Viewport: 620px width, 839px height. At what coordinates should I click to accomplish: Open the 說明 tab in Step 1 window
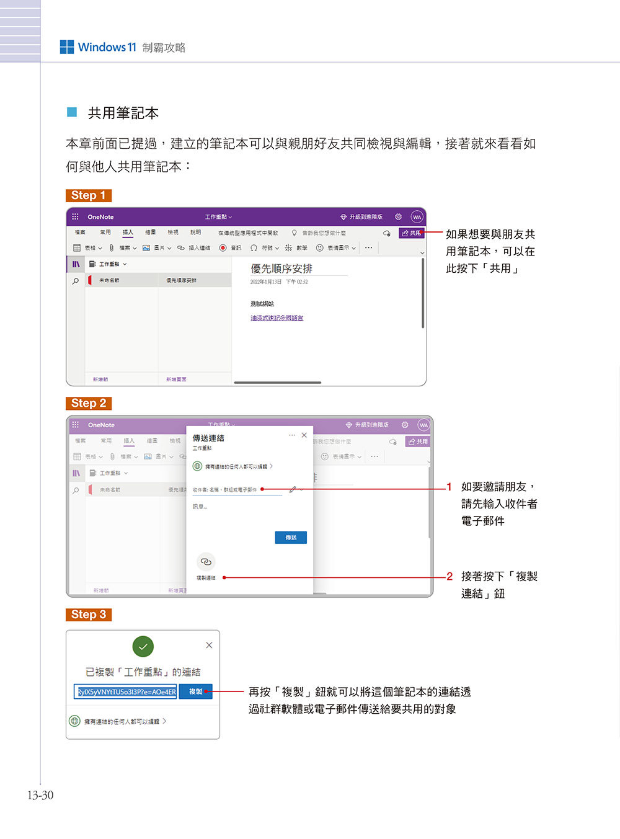[x=195, y=233]
